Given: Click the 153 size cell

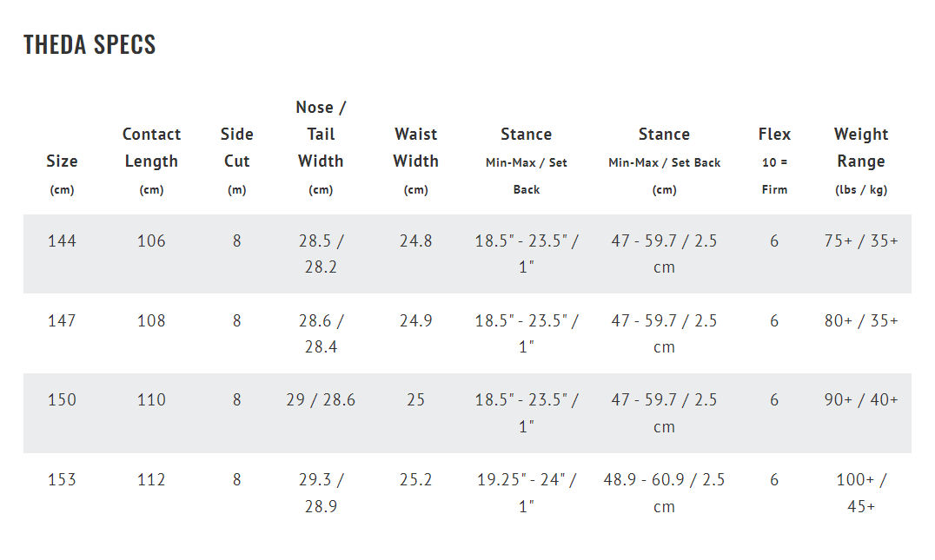Looking at the screenshot, I should pyautogui.click(x=62, y=479).
